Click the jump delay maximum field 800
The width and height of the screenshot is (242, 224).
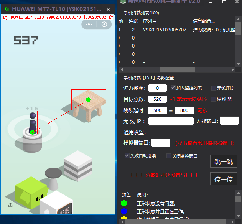(x=184, y=110)
